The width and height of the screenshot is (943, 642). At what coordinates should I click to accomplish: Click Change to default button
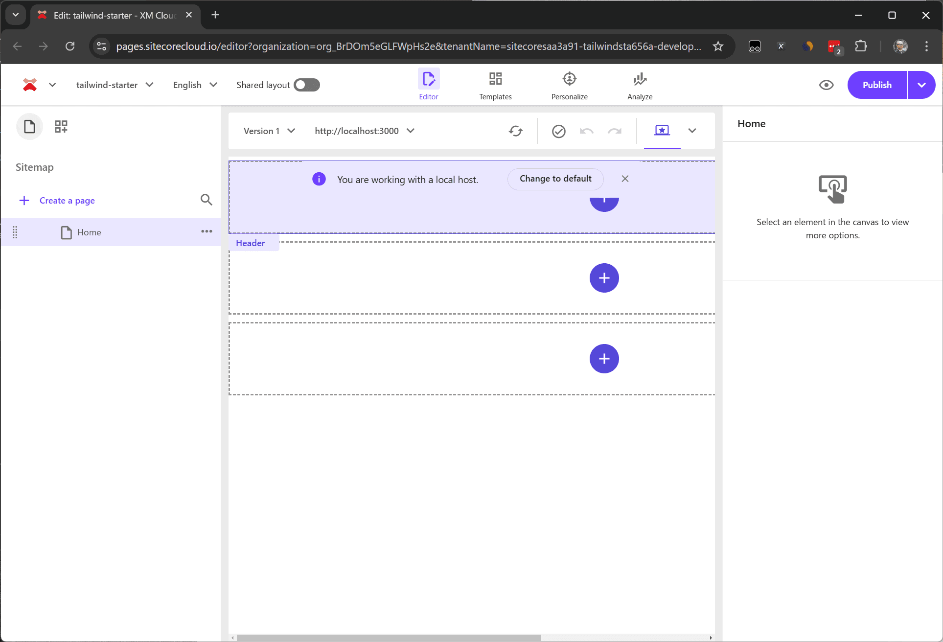555,179
